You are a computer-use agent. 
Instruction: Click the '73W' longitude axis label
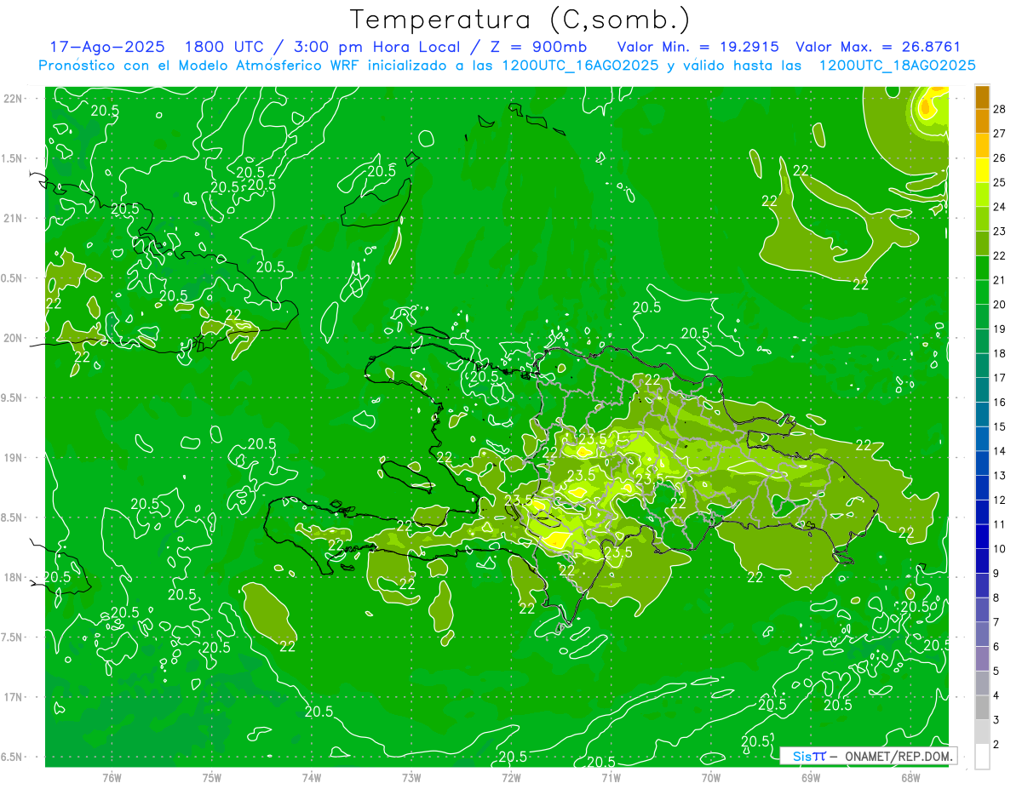[411, 778]
